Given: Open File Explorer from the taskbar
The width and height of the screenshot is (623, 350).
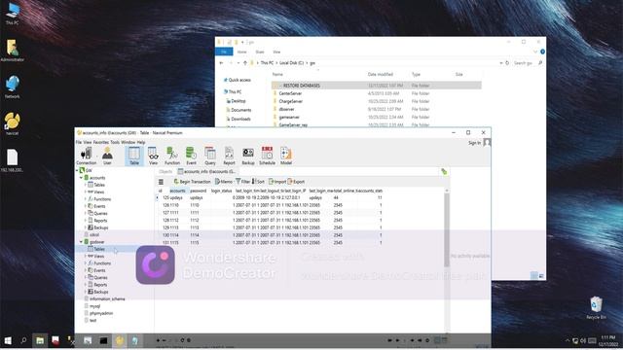Looking at the screenshot, I should (x=40, y=340).
